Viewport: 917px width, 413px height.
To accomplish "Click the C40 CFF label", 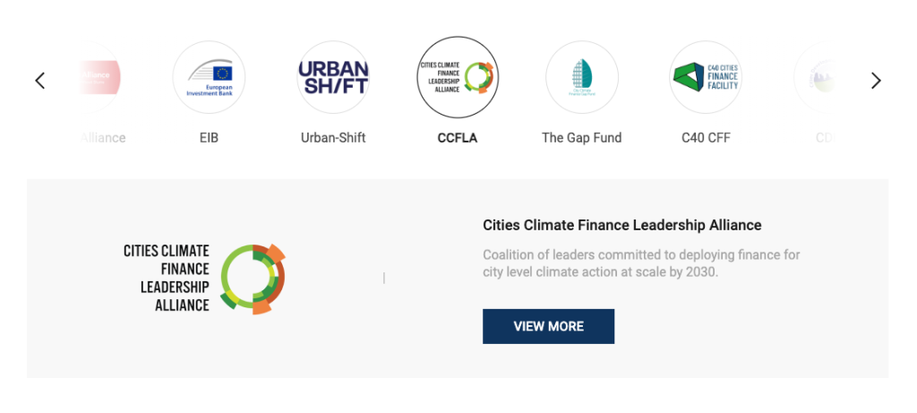I will pyautogui.click(x=706, y=138).
